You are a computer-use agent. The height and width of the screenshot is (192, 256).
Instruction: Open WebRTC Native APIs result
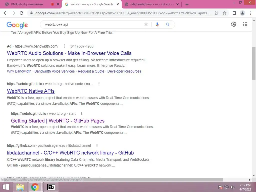pos(31,91)
